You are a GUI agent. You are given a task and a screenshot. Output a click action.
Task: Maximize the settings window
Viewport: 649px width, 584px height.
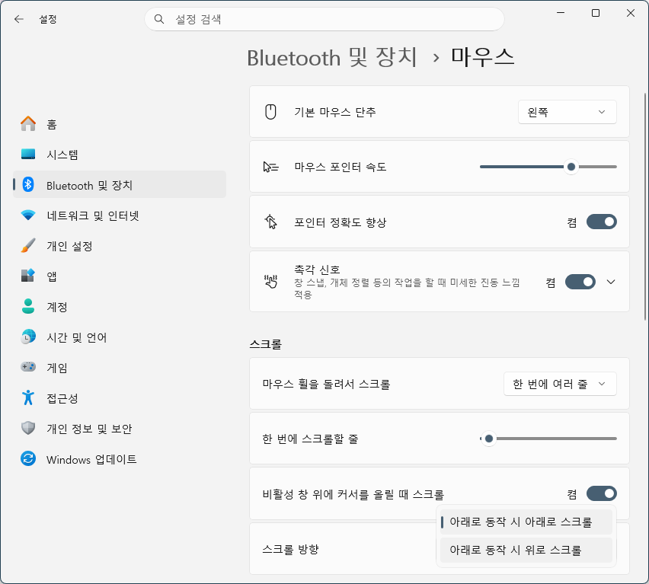595,13
